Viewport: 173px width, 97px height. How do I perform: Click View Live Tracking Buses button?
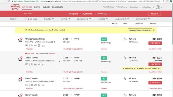(x=140, y=30)
